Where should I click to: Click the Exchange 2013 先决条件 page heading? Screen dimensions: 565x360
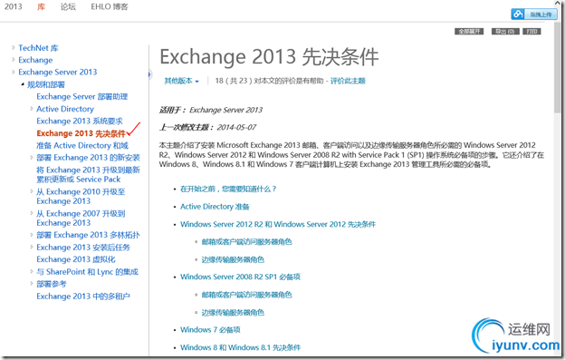coord(269,56)
